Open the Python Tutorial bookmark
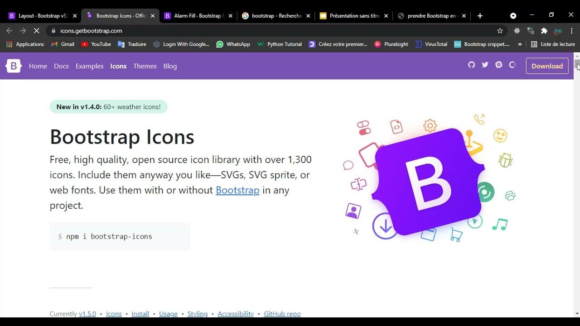The width and height of the screenshot is (580, 326). (x=279, y=44)
